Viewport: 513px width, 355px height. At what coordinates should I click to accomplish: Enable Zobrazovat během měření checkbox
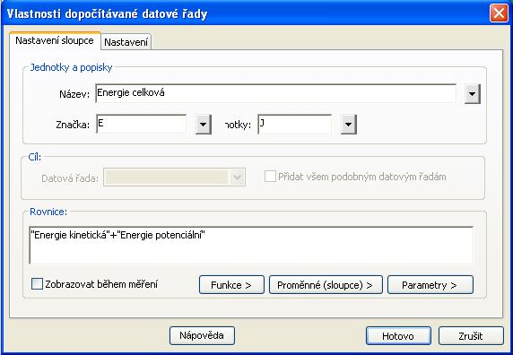(x=37, y=284)
